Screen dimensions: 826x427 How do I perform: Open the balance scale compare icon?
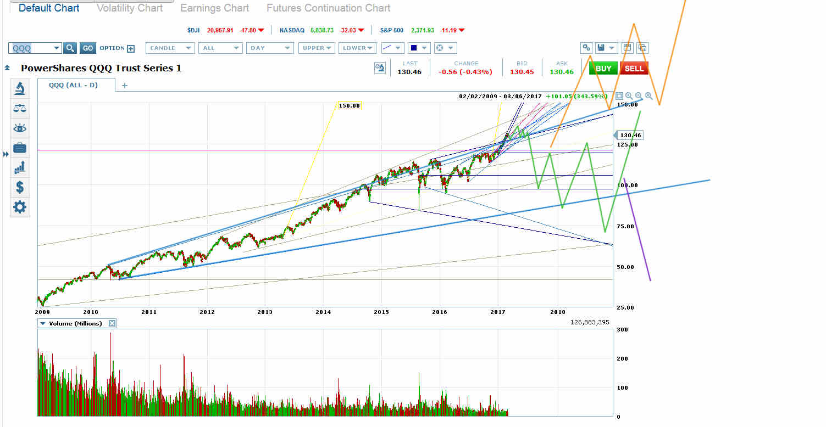click(20, 109)
